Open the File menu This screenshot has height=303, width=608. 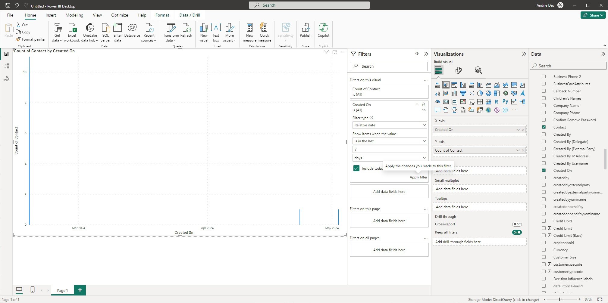pyautogui.click(x=10, y=15)
